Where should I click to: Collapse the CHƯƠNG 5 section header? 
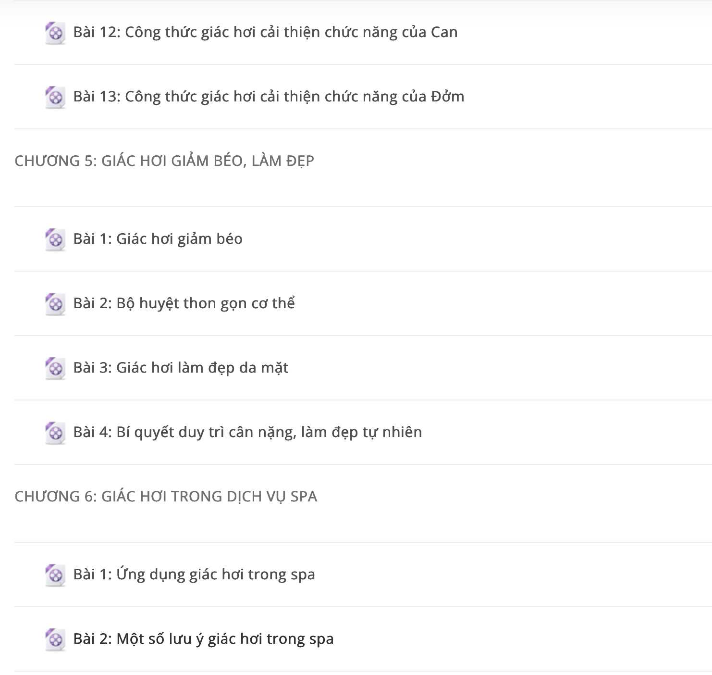click(363, 168)
